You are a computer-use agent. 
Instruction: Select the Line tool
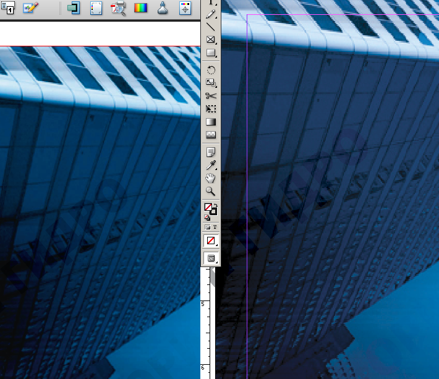[x=211, y=27]
